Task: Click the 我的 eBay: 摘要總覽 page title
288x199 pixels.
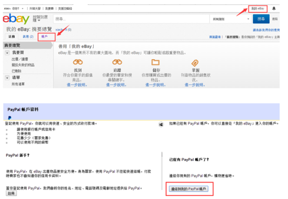Action: [x=29, y=29]
